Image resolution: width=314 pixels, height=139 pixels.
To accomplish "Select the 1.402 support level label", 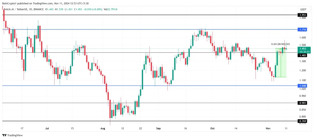I will (302, 55).
